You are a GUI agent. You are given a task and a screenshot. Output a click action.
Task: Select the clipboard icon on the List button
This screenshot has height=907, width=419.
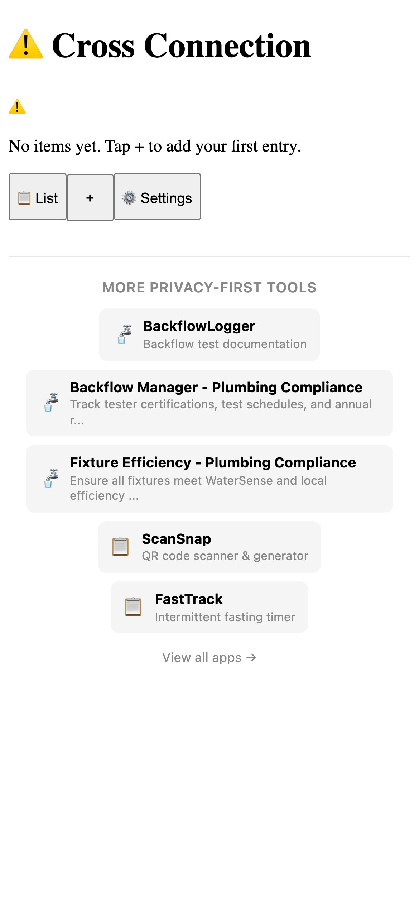coord(24,198)
